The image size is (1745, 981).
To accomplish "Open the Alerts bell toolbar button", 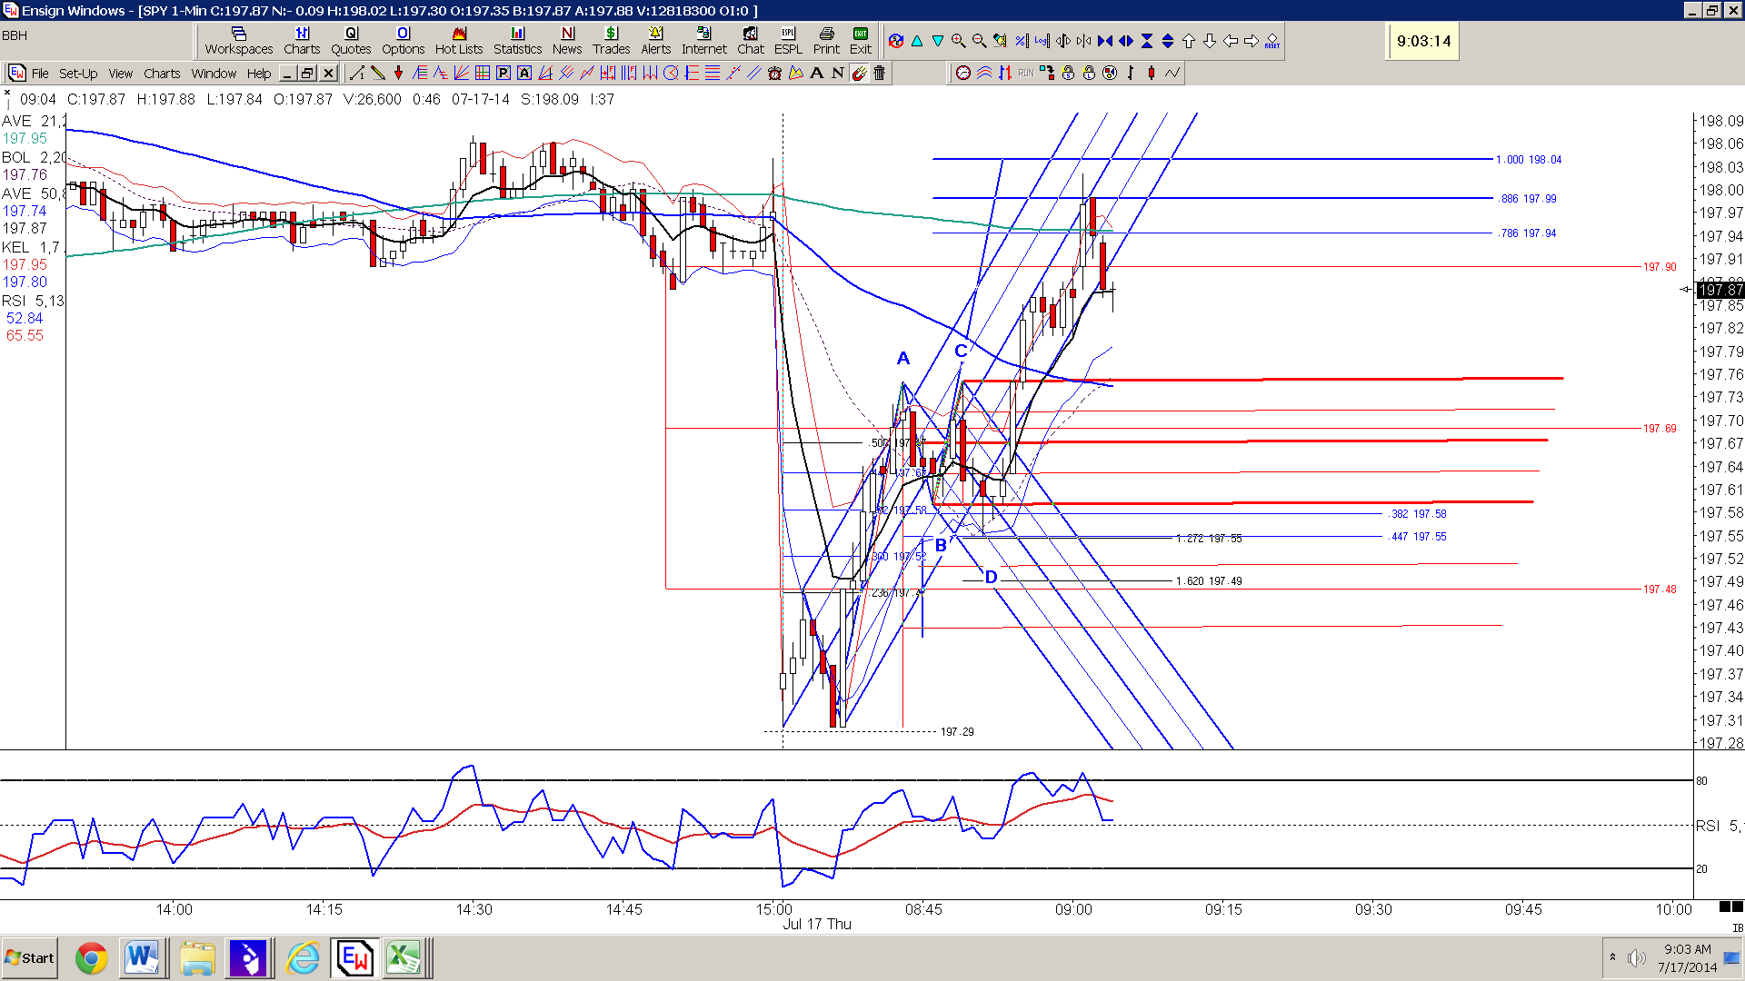I will click(655, 41).
